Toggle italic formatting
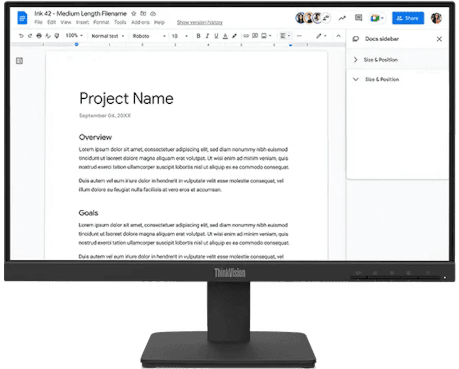The image size is (459, 369). pyautogui.click(x=207, y=36)
